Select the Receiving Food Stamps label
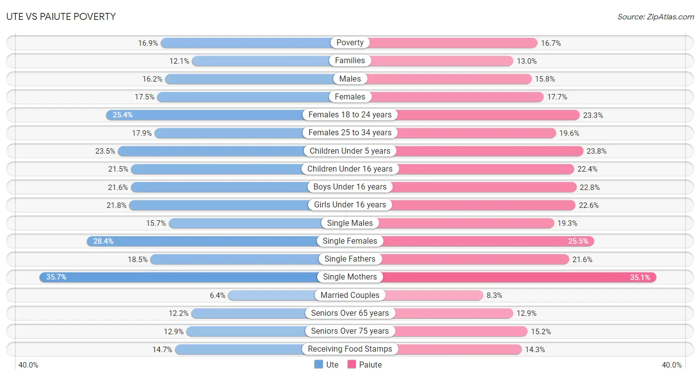Viewport: 700px width, 377px height. (x=350, y=349)
